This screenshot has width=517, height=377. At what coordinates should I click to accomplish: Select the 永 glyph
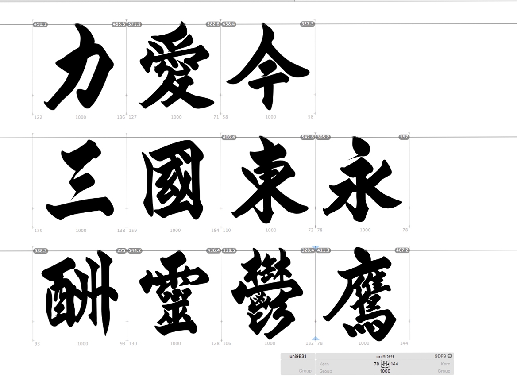363,181
